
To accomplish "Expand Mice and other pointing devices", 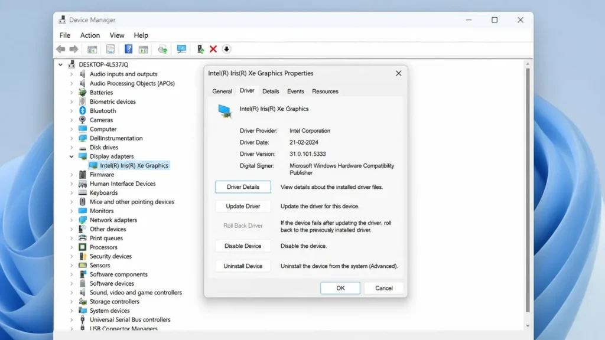I will coord(71,202).
